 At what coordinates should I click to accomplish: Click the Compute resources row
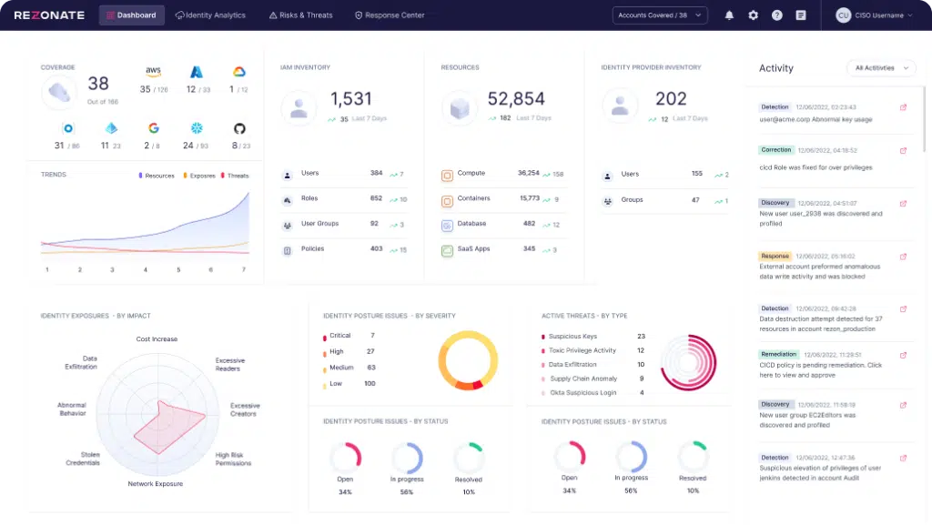502,174
